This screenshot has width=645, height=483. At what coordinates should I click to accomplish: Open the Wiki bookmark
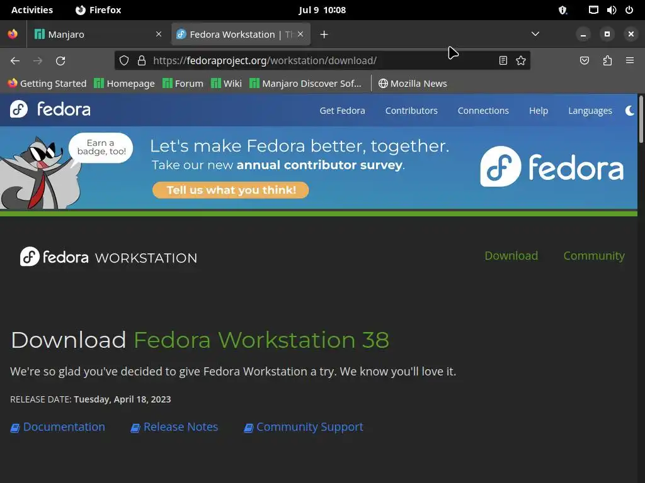coord(226,84)
